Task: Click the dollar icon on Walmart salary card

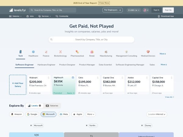Action: (x=48, y=78)
